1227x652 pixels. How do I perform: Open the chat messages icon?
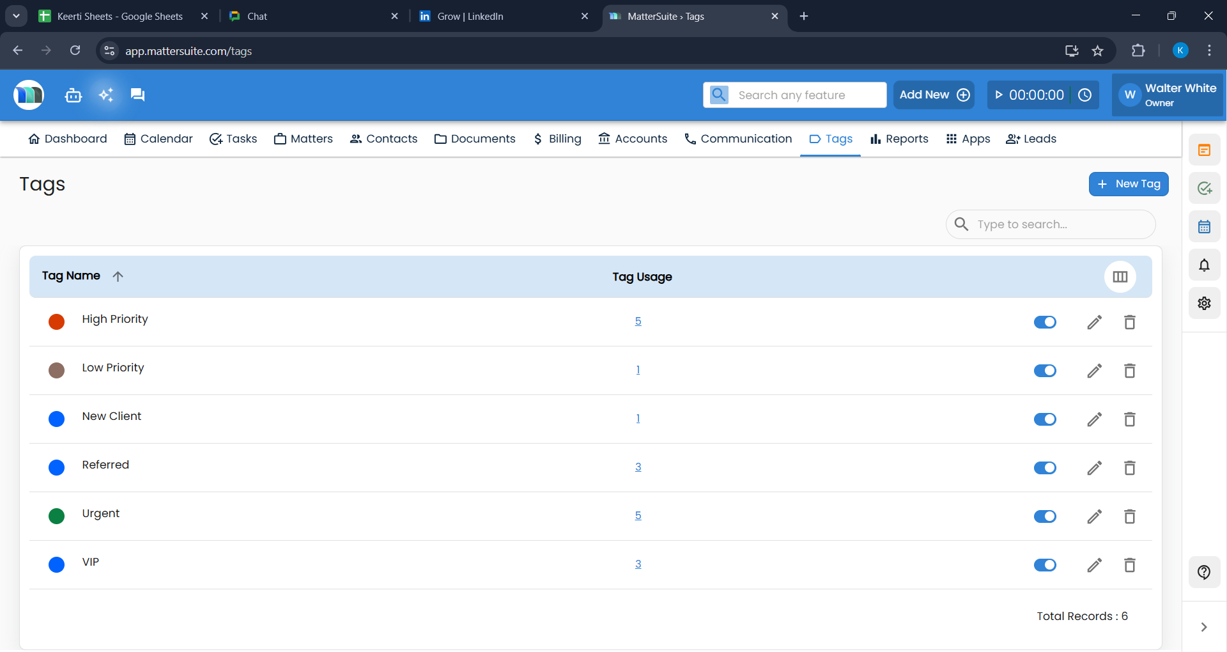pos(137,95)
